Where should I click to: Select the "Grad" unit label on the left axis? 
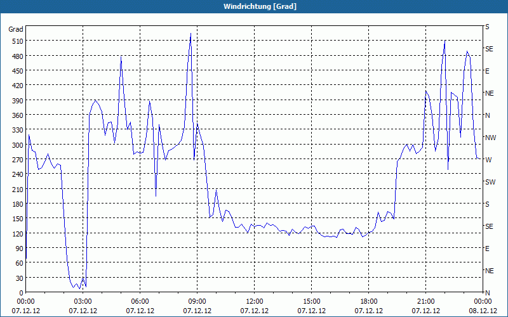click(16, 29)
